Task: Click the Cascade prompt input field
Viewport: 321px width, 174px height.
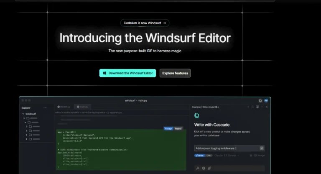Action: point(229,148)
